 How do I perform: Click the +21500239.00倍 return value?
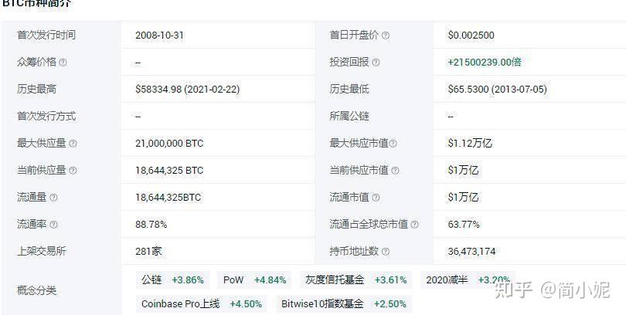click(485, 63)
